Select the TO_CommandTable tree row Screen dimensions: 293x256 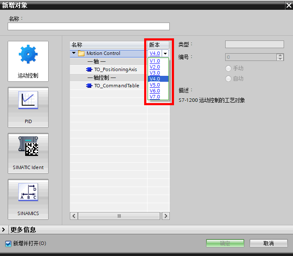click(x=109, y=86)
